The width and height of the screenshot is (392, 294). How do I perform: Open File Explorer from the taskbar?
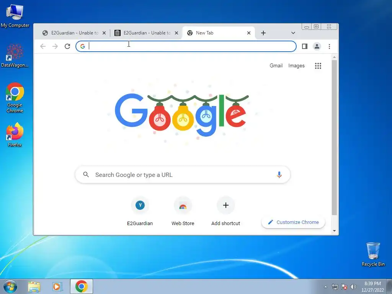click(34, 286)
